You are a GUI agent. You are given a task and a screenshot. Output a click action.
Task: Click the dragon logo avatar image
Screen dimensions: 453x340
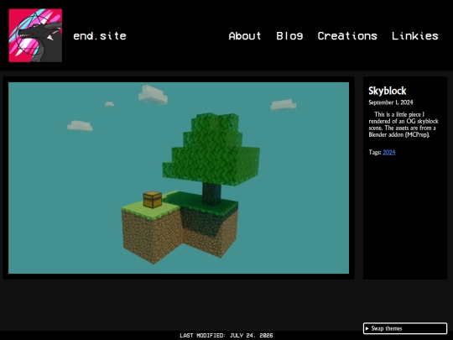(35, 35)
